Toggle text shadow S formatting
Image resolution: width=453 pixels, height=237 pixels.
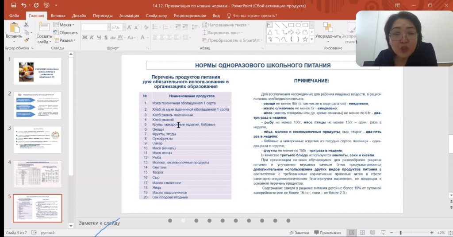[106, 37]
